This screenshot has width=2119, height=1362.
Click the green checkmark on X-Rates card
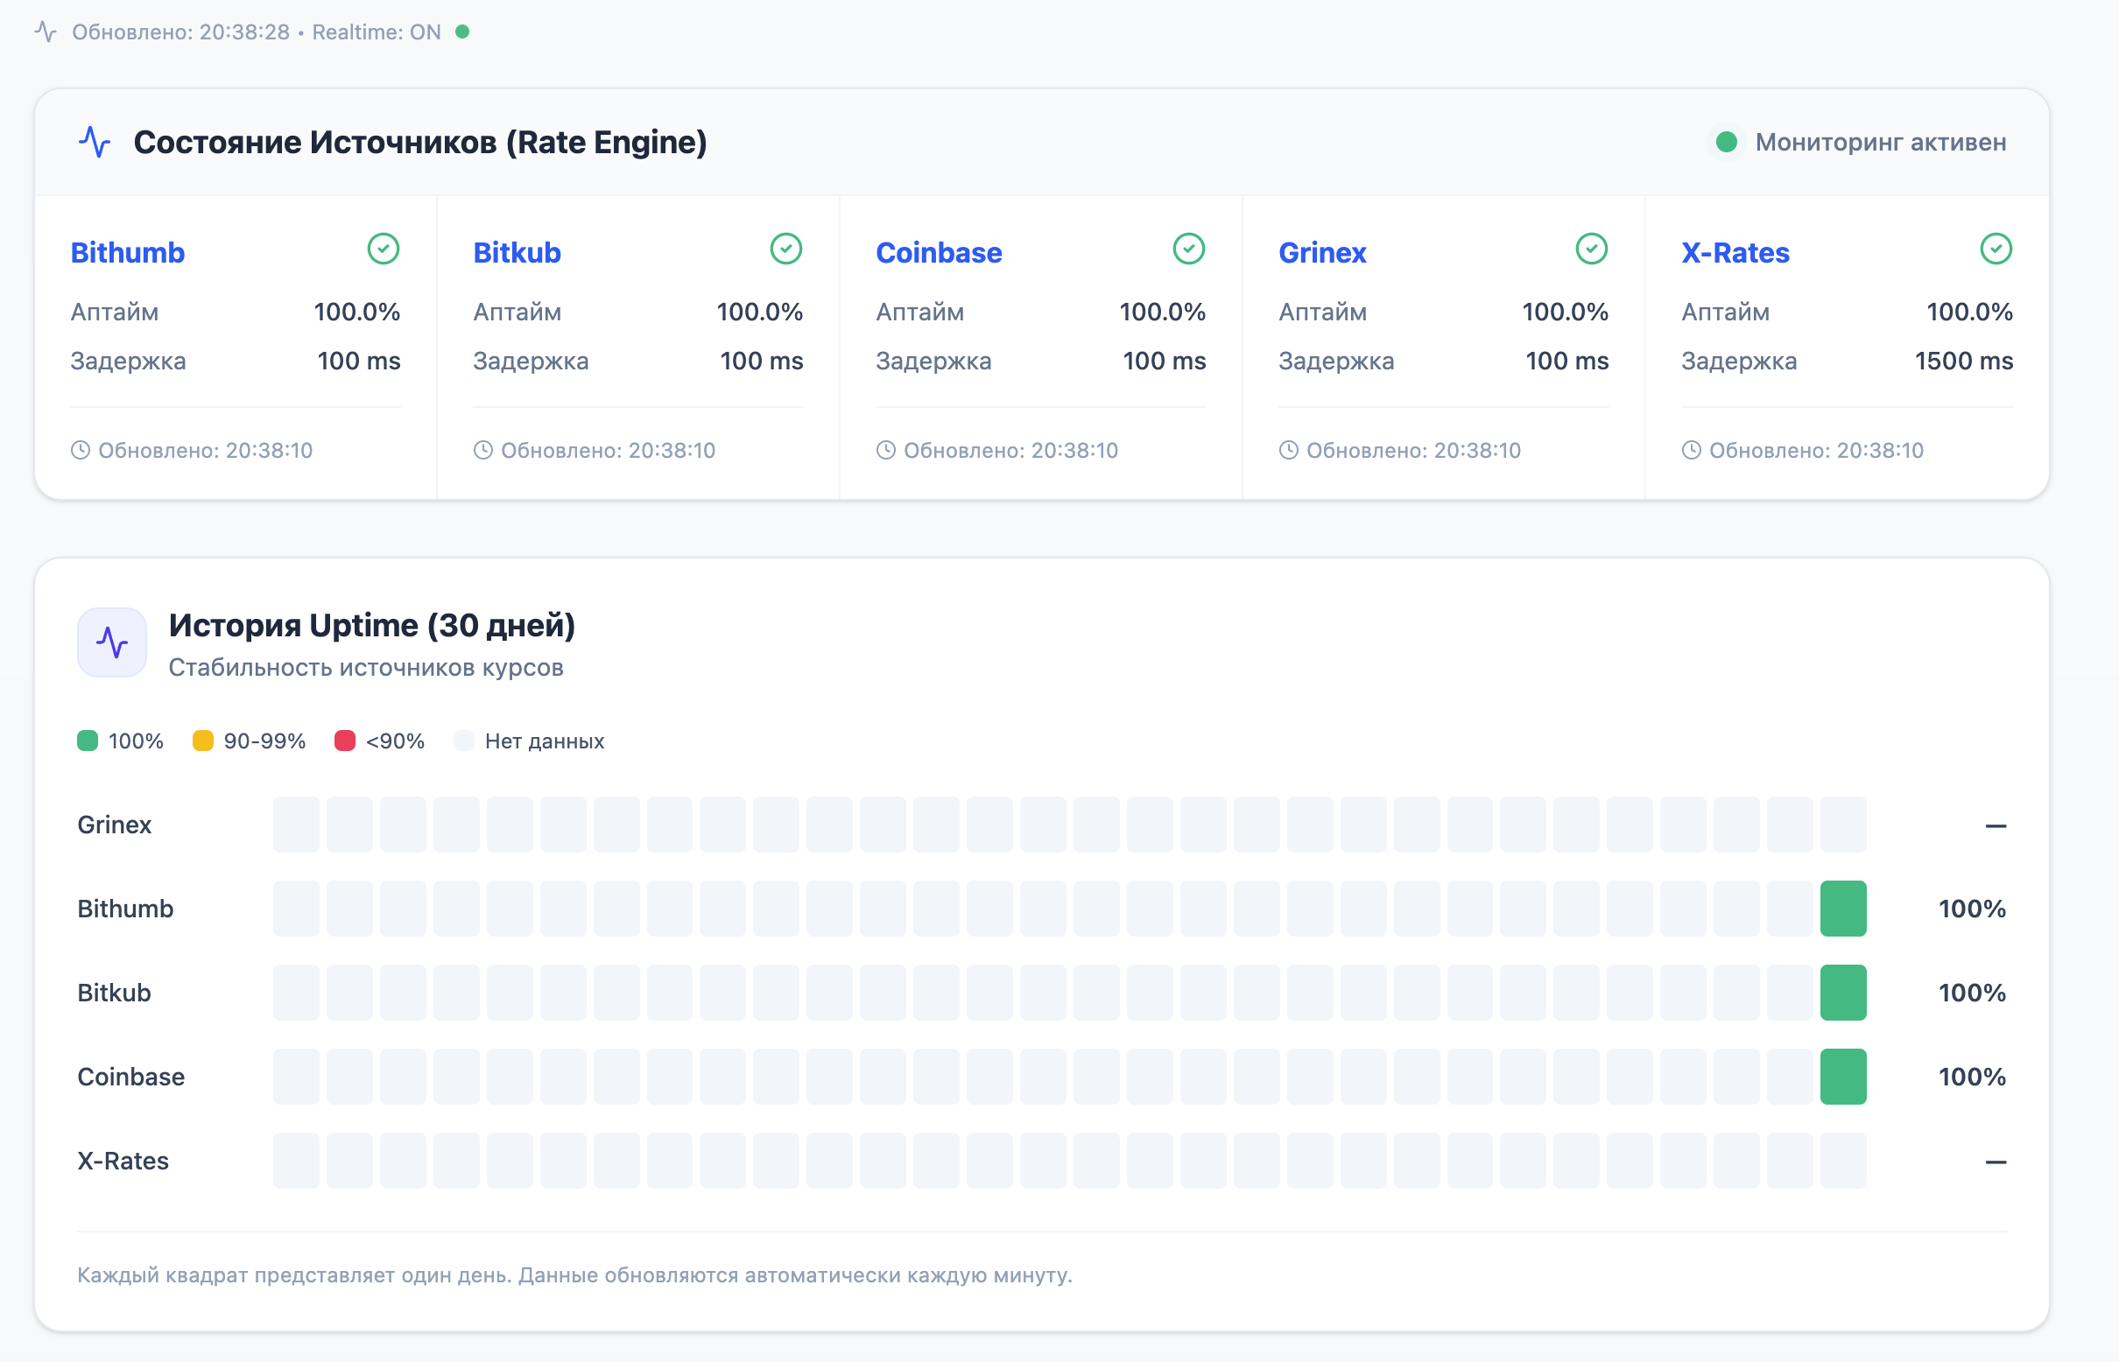(1996, 249)
